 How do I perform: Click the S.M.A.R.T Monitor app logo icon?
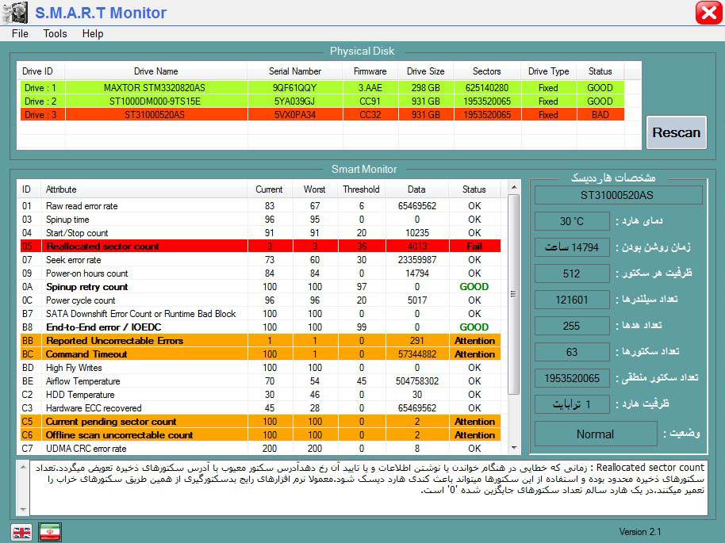click(x=15, y=13)
